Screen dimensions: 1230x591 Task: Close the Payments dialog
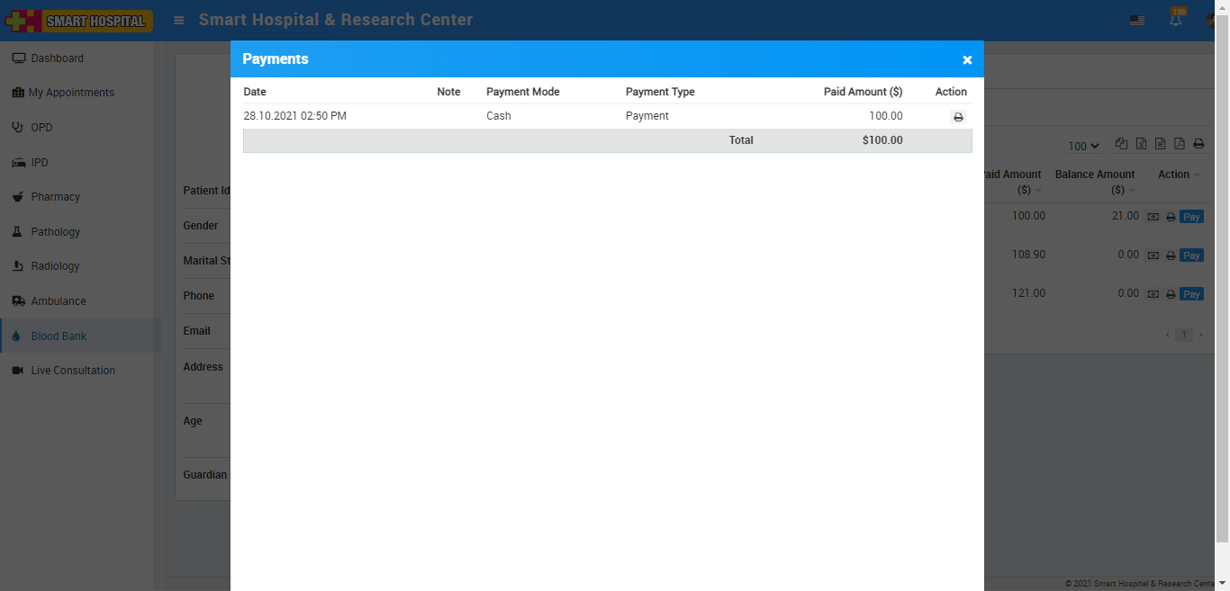tap(967, 60)
